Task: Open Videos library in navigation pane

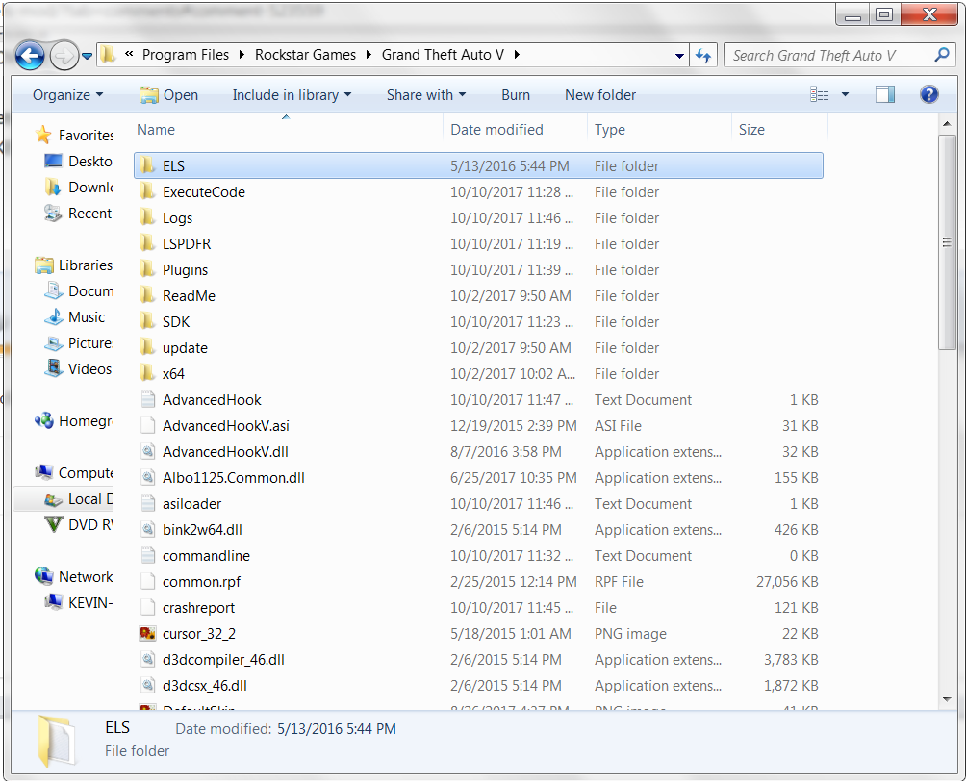Action: coord(78,369)
